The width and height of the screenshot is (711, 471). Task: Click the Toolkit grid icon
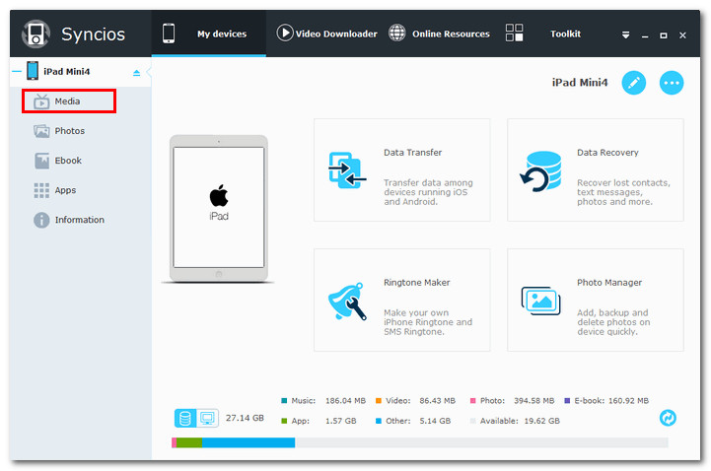click(514, 34)
